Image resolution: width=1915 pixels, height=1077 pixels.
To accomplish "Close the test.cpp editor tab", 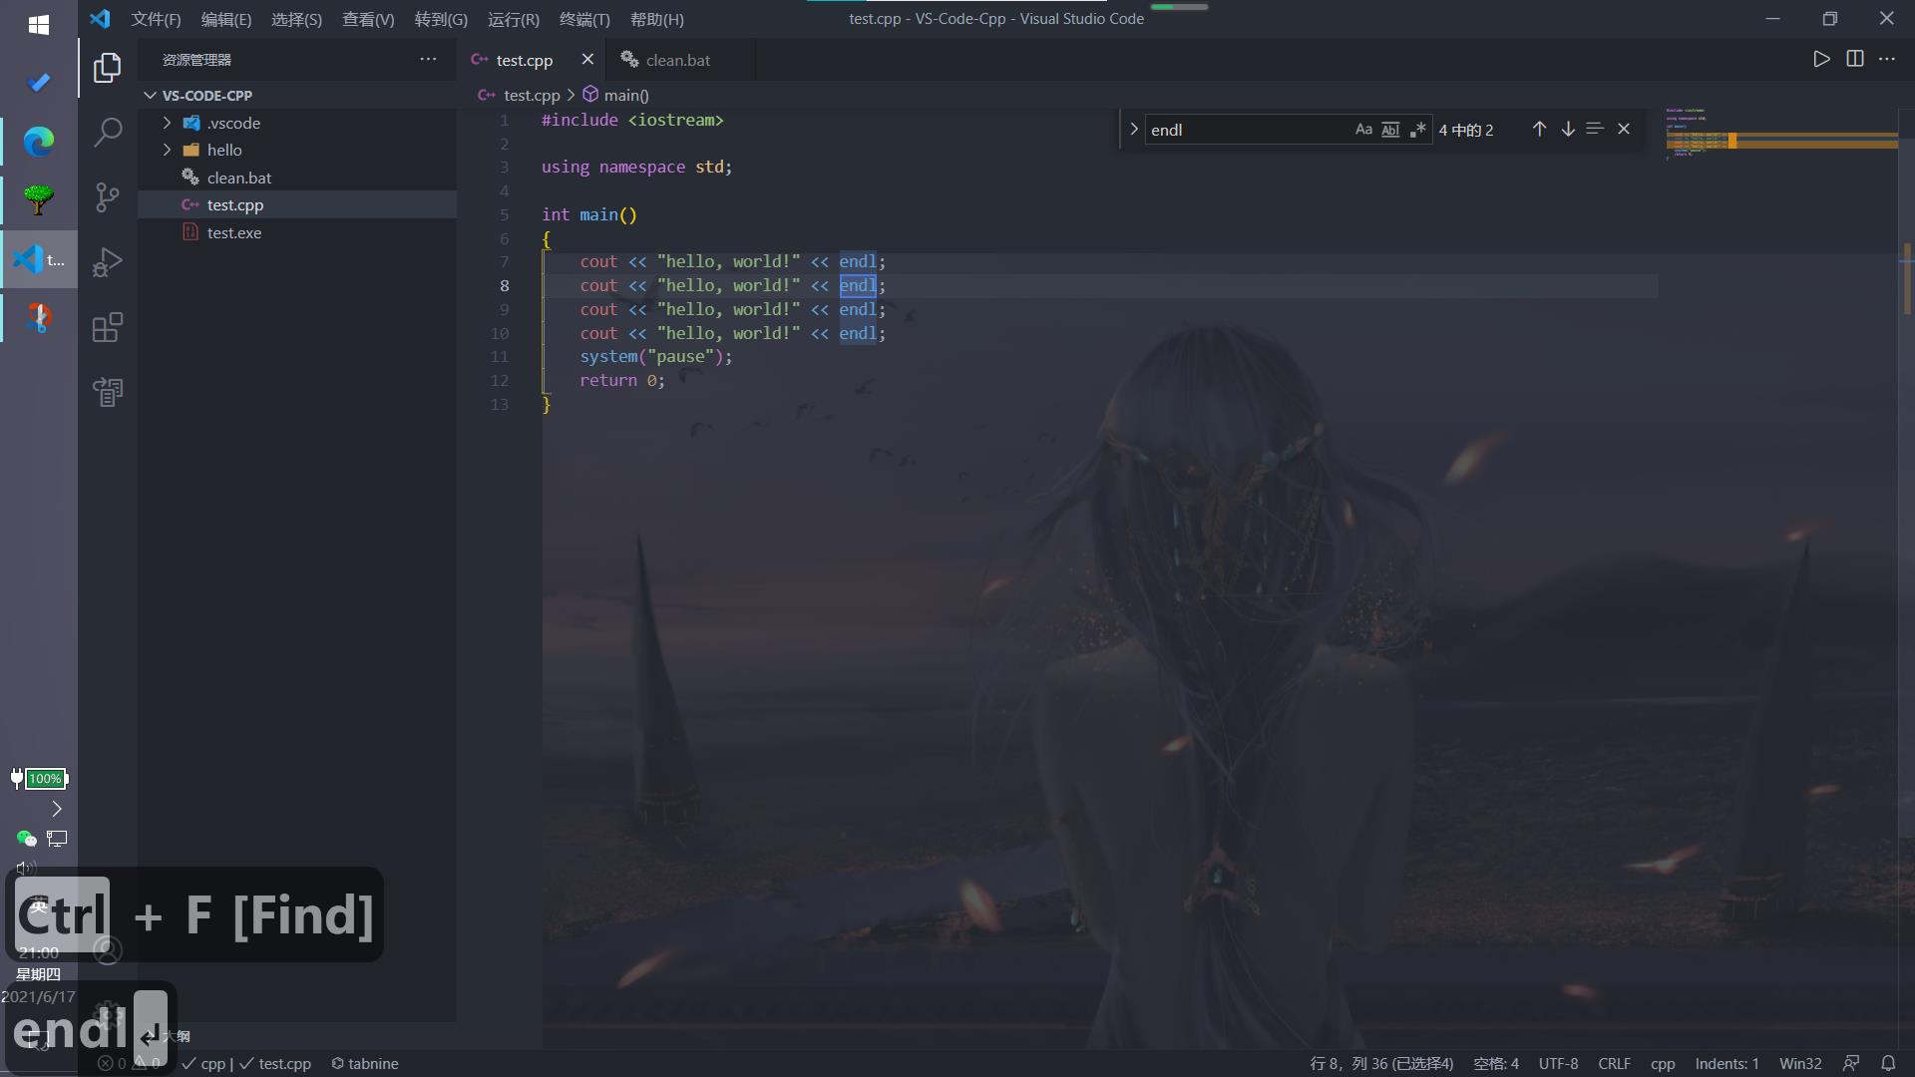I will click(587, 59).
